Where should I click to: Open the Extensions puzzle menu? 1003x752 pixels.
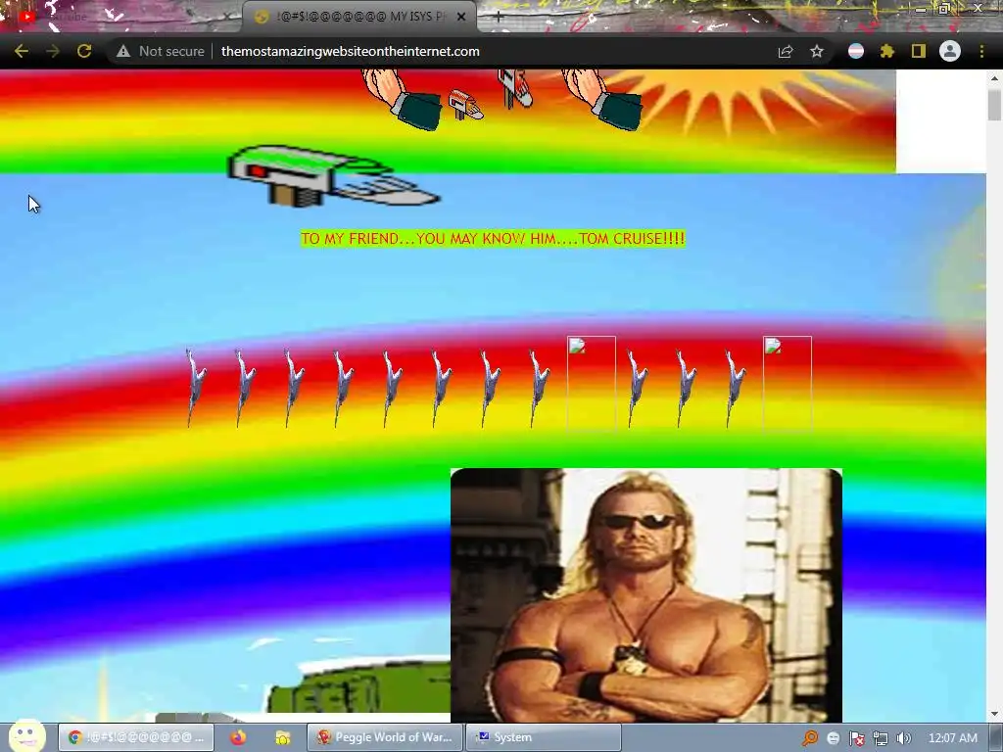coord(886,51)
